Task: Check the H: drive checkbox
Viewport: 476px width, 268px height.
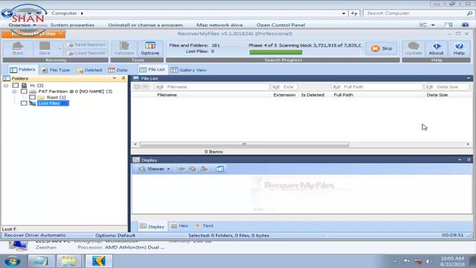Action: 16,86
